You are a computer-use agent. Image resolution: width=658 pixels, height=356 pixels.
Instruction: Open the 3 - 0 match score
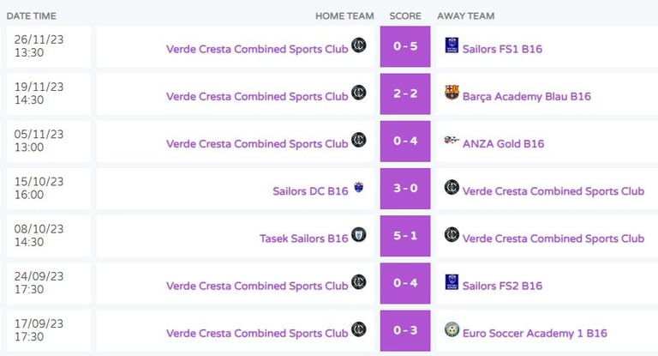tap(405, 189)
